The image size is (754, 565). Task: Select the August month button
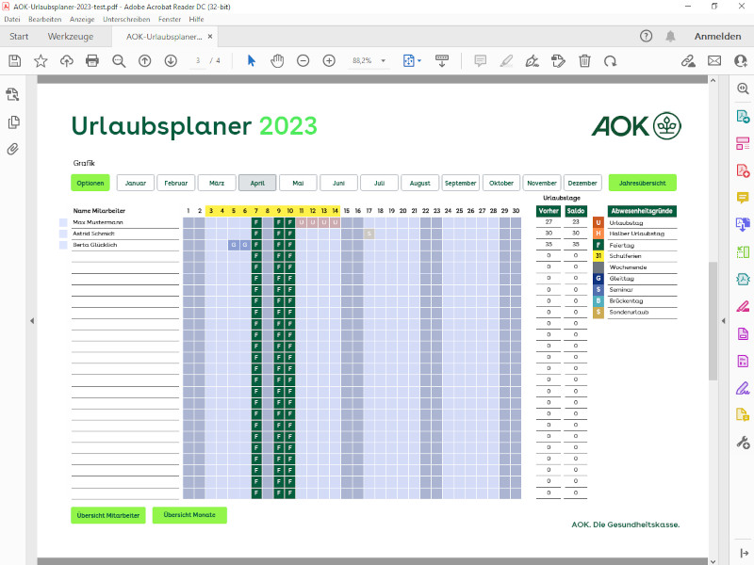pos(419,183)
